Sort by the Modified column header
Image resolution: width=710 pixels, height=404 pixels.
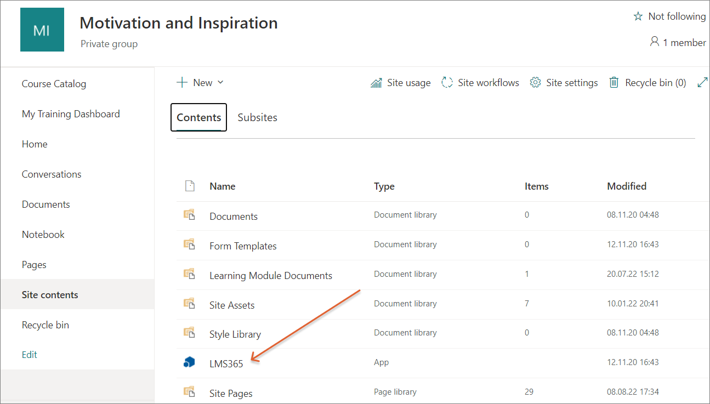[x=626, y=186]
